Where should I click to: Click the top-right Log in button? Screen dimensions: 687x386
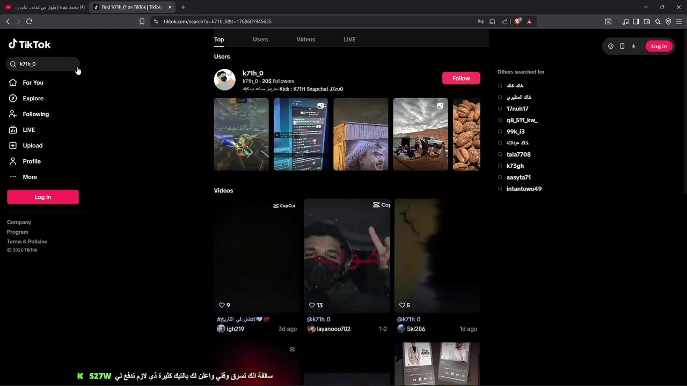coord(659,46)
